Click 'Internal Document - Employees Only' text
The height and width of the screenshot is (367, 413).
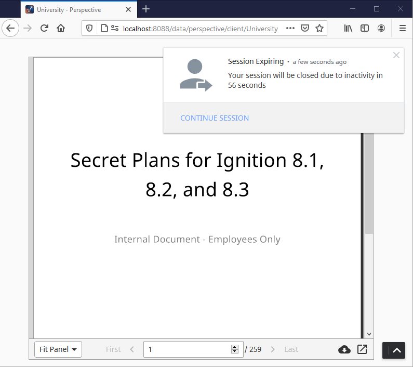197,239
